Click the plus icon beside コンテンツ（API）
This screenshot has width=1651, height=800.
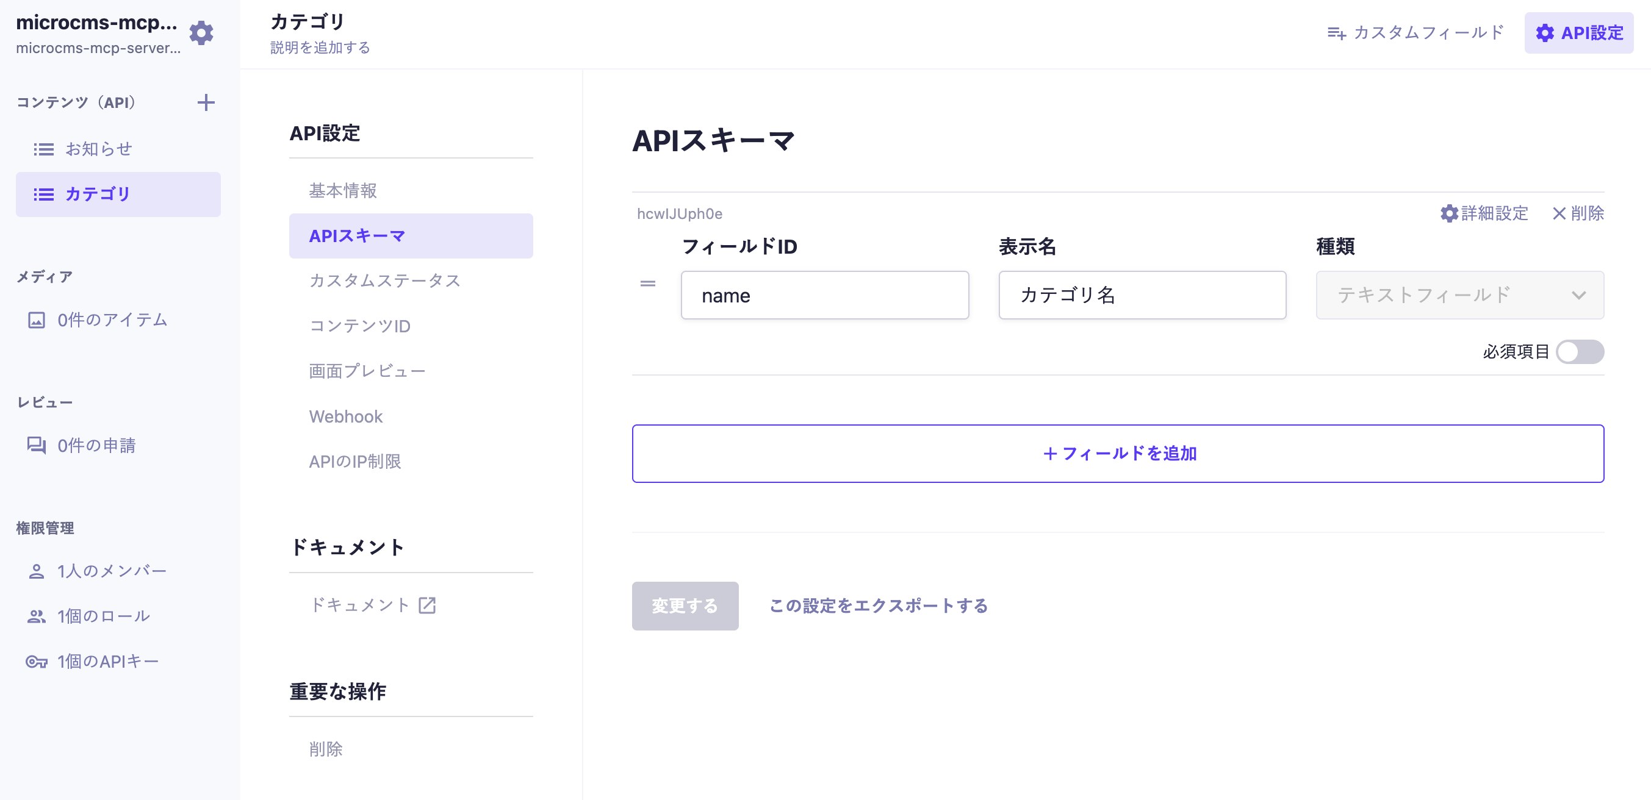(206, 102)
